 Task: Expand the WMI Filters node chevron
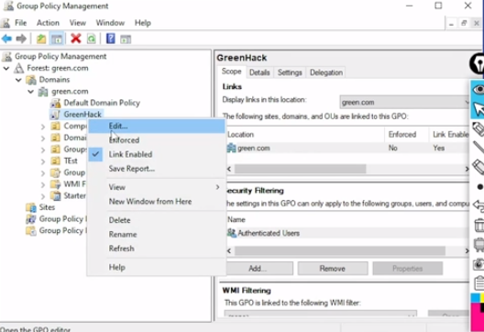(x=43, y=184)
